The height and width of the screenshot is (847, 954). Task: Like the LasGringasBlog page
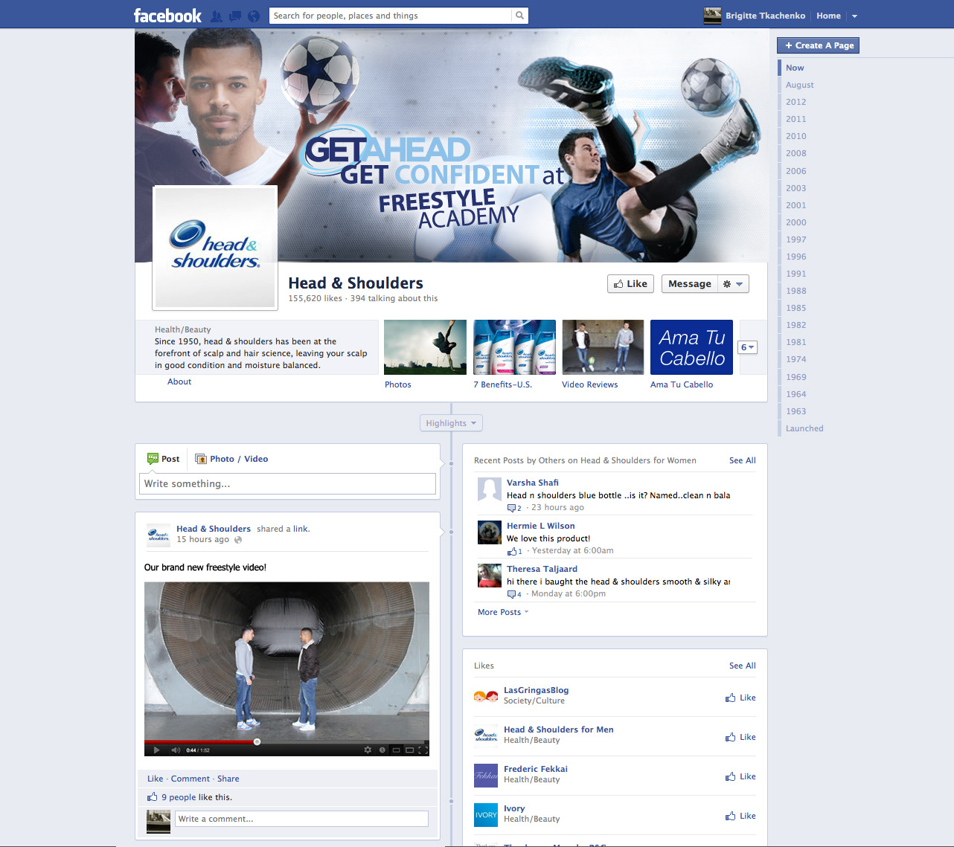coord(740,698)
